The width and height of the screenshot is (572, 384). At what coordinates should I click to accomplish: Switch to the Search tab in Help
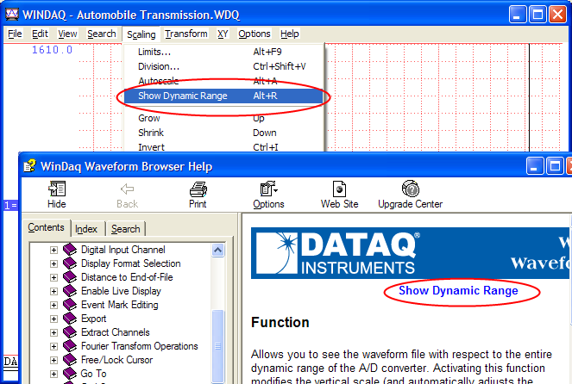(x=125, y=229)
